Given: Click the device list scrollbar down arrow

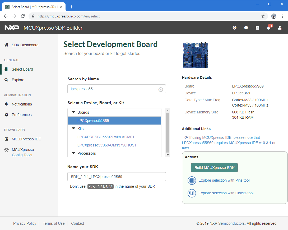Looking at the screenshot, I should tap(168, 155).
